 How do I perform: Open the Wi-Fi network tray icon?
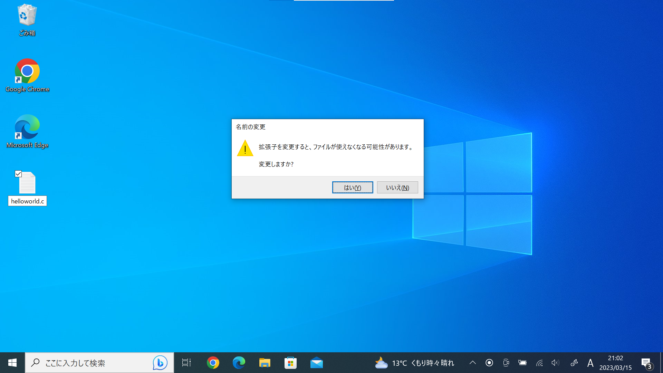click(x=539, y=363)
